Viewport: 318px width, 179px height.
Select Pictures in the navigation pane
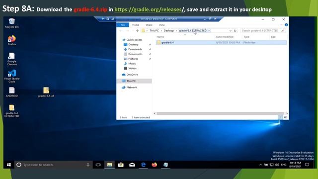[x=131, y=59]
